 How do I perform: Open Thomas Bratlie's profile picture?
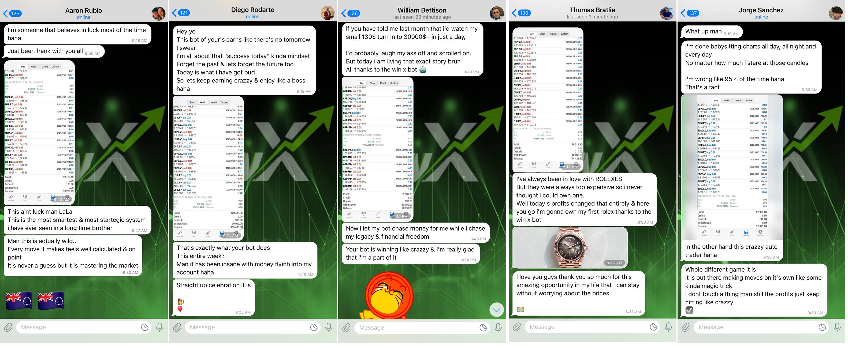pos(667,13)
